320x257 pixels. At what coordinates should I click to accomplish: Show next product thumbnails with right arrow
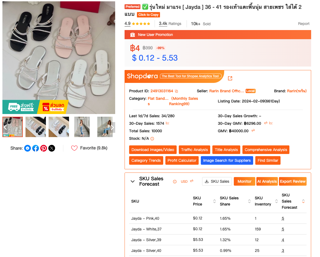[112, 127]
